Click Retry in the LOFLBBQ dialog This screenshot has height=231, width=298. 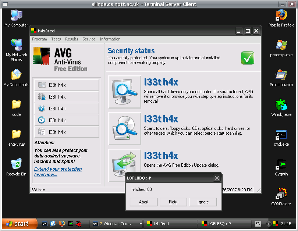coord(173,202)
